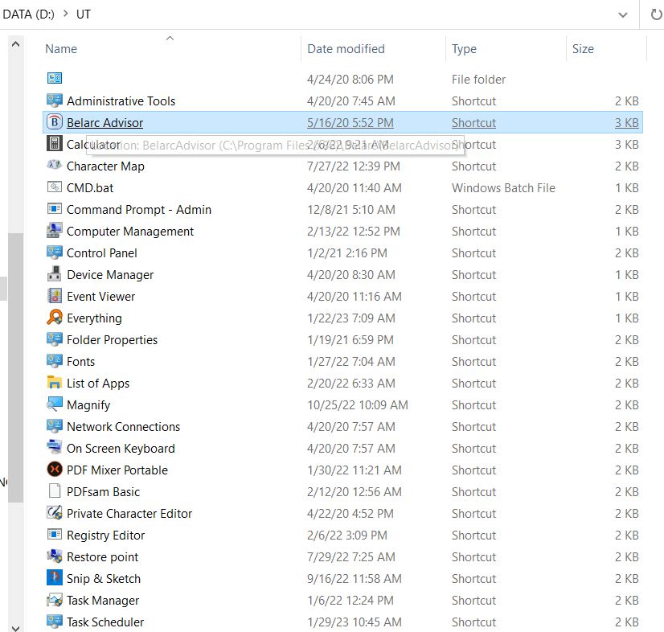The width and height of the screenshot is (664, 632).
Task: Click the List of Apps folder icon
Action: coord(54,383)
